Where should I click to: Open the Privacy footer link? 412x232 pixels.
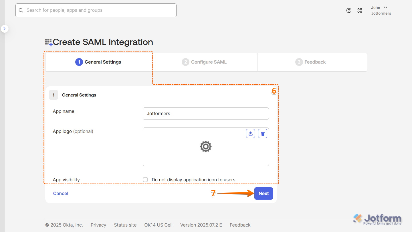click(x=98, y=225)
